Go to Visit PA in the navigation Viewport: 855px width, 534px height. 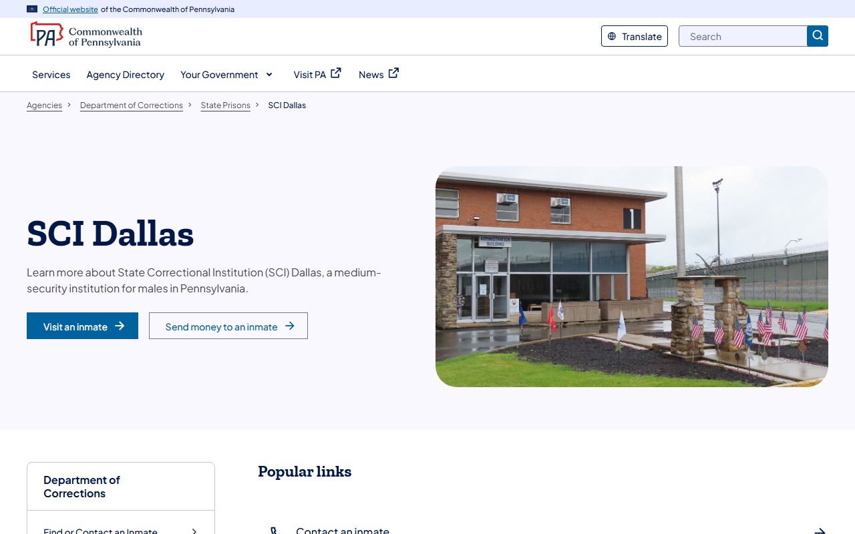[x=317, y=74]
